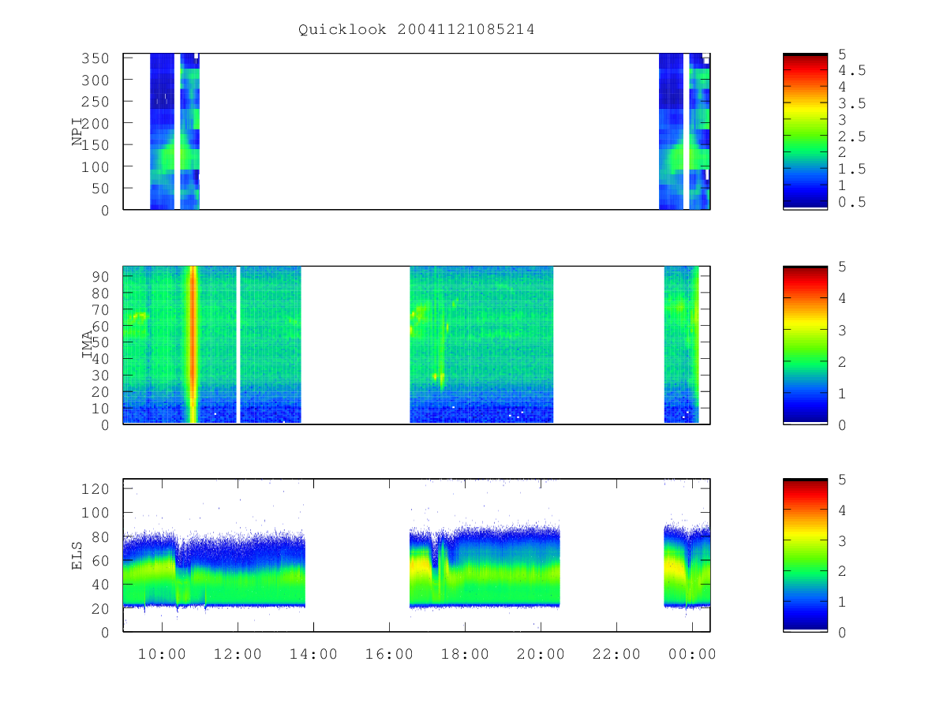Select the NPI y-axis label
Viewport: 947px width, 710px height.
point(77,132)
